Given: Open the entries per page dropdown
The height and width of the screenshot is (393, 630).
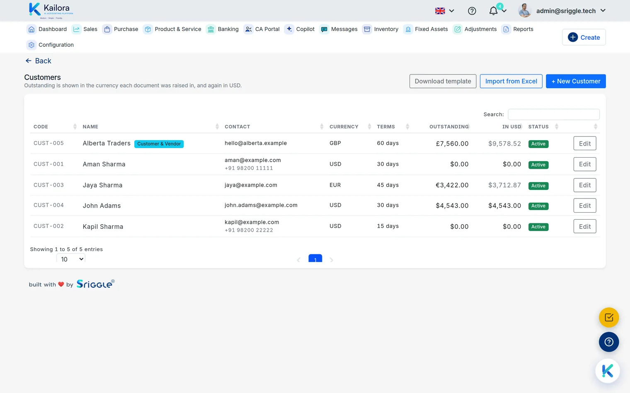Looking at the screenshot, I should [x=71, y=259].
